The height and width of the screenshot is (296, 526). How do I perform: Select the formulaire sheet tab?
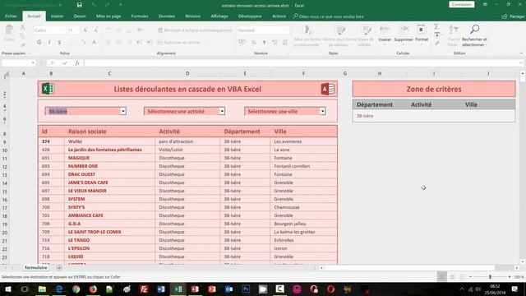click(35, 267)
